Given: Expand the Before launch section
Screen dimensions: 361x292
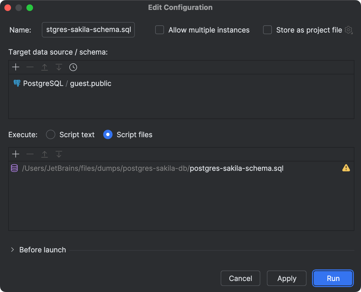Looking at the screenshot, I should coord(12,250).
